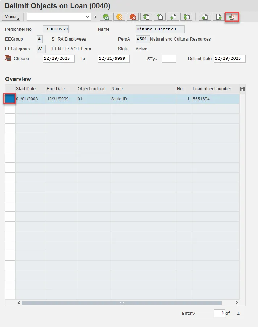The height and width of the screenshot is (327, 258).
Task: Click the EEGroup field A
Action: [39, 39]
